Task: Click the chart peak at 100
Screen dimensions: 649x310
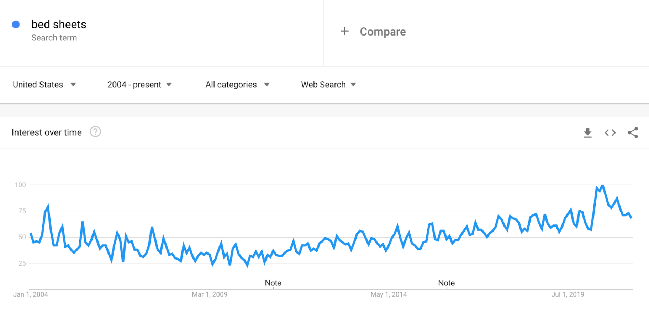Action: coord(602,185)
